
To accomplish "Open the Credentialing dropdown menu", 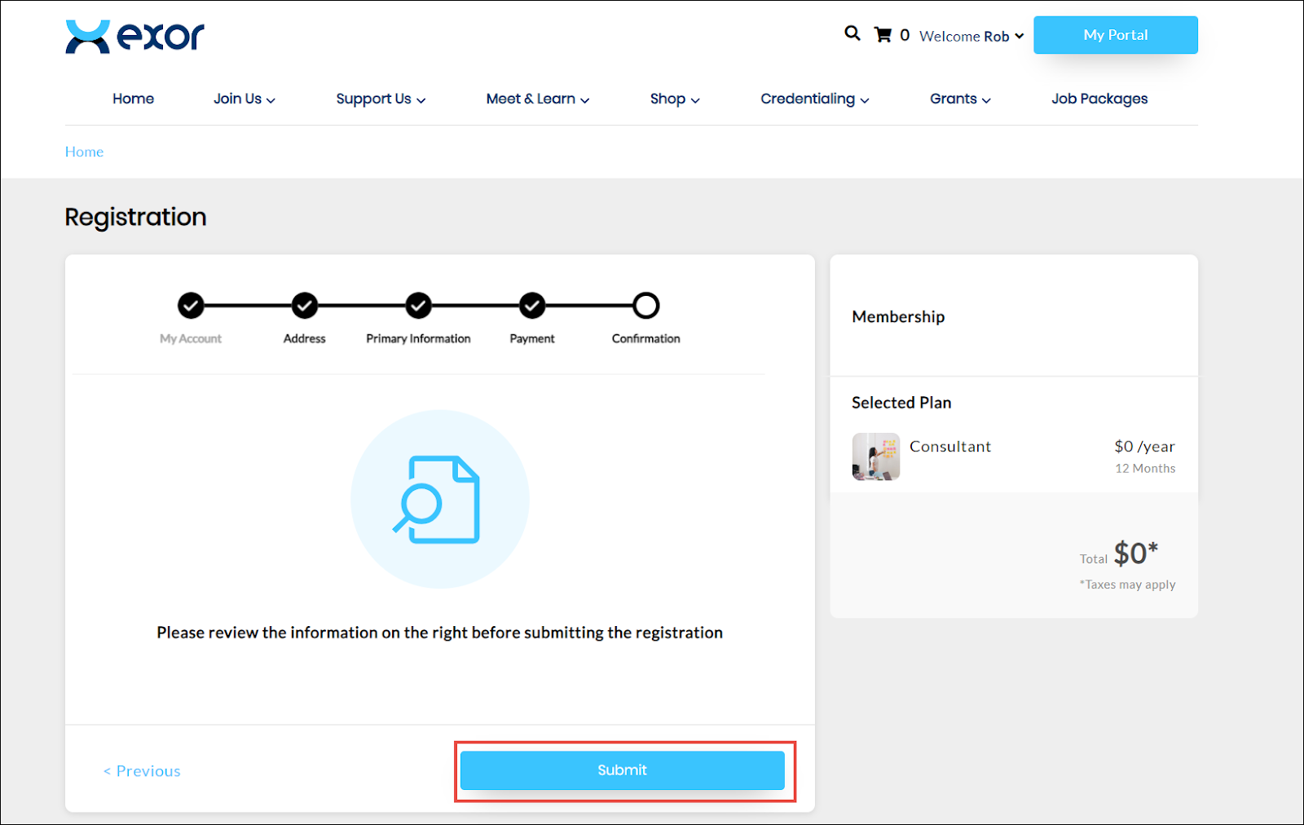I will (x=814, y=99).
